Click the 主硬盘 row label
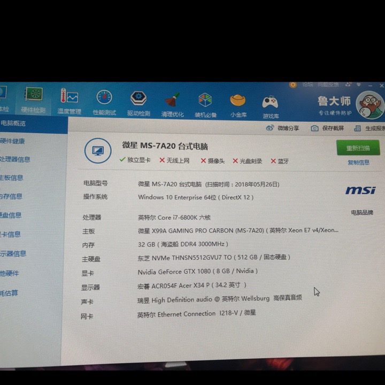Screen dimensions: 385x385 [91, 259]
